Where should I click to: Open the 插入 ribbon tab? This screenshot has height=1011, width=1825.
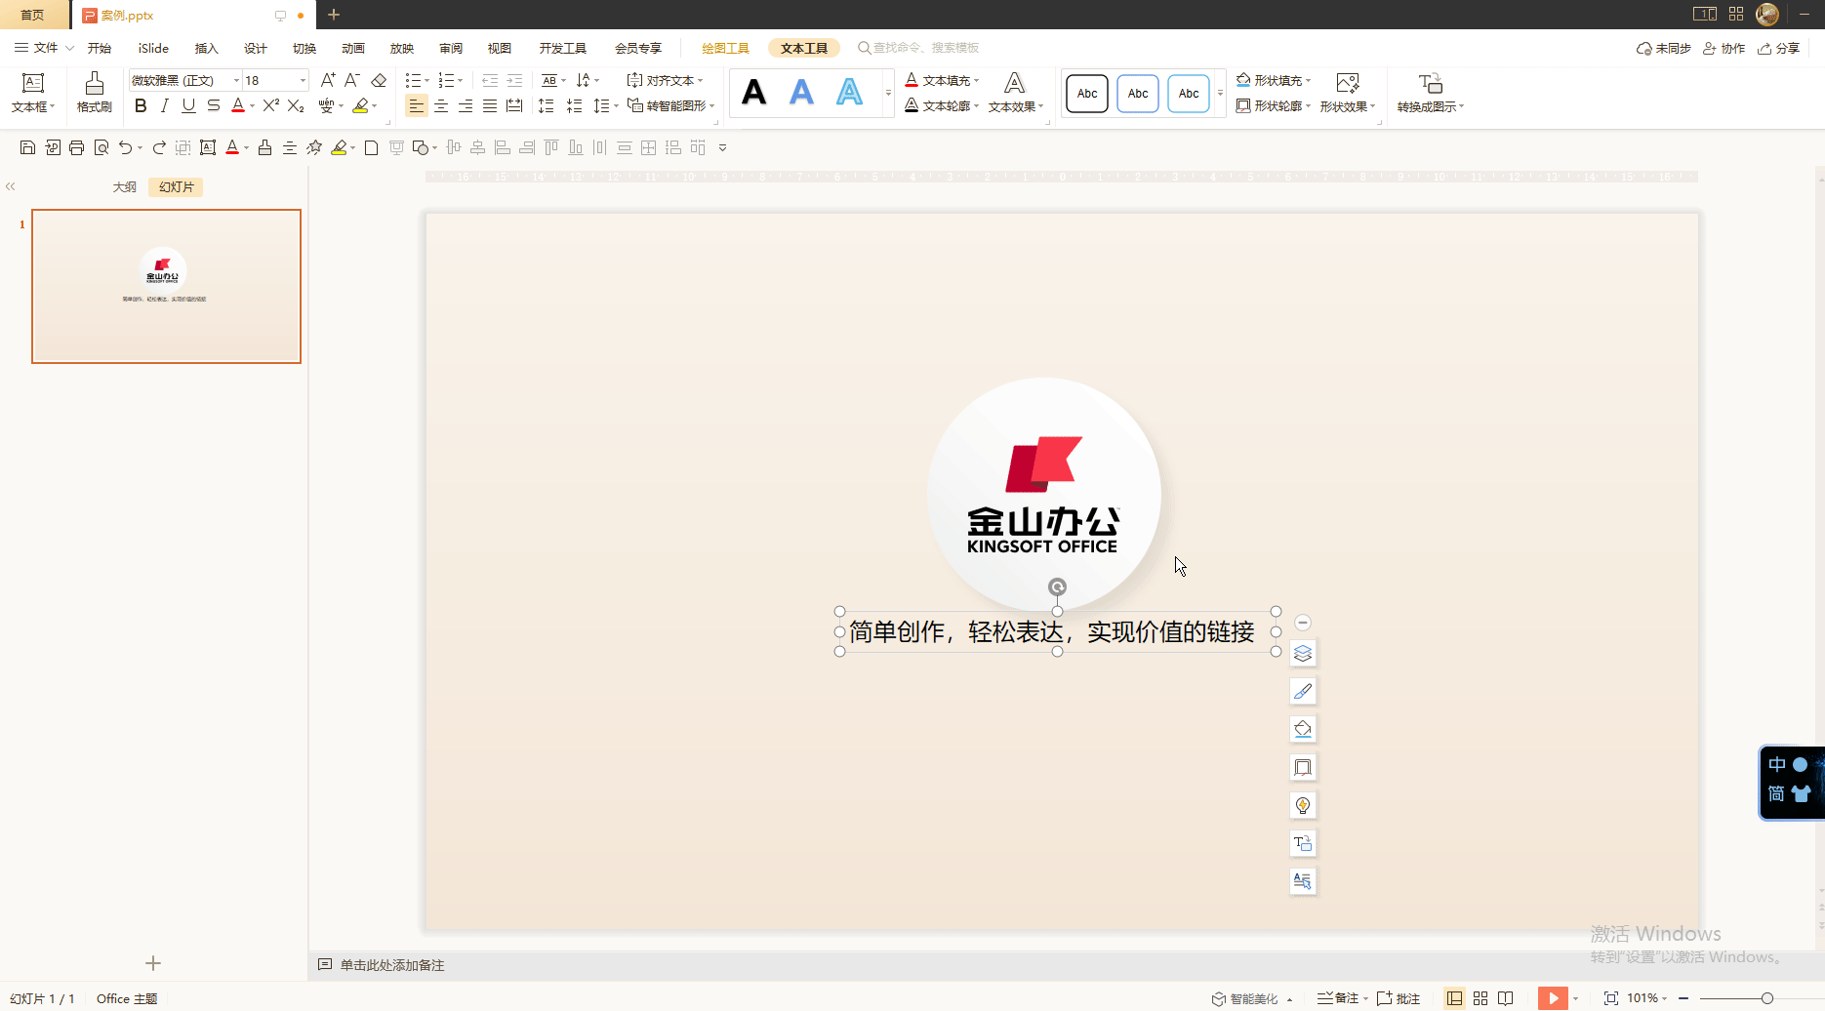click(x=206, y=48)
